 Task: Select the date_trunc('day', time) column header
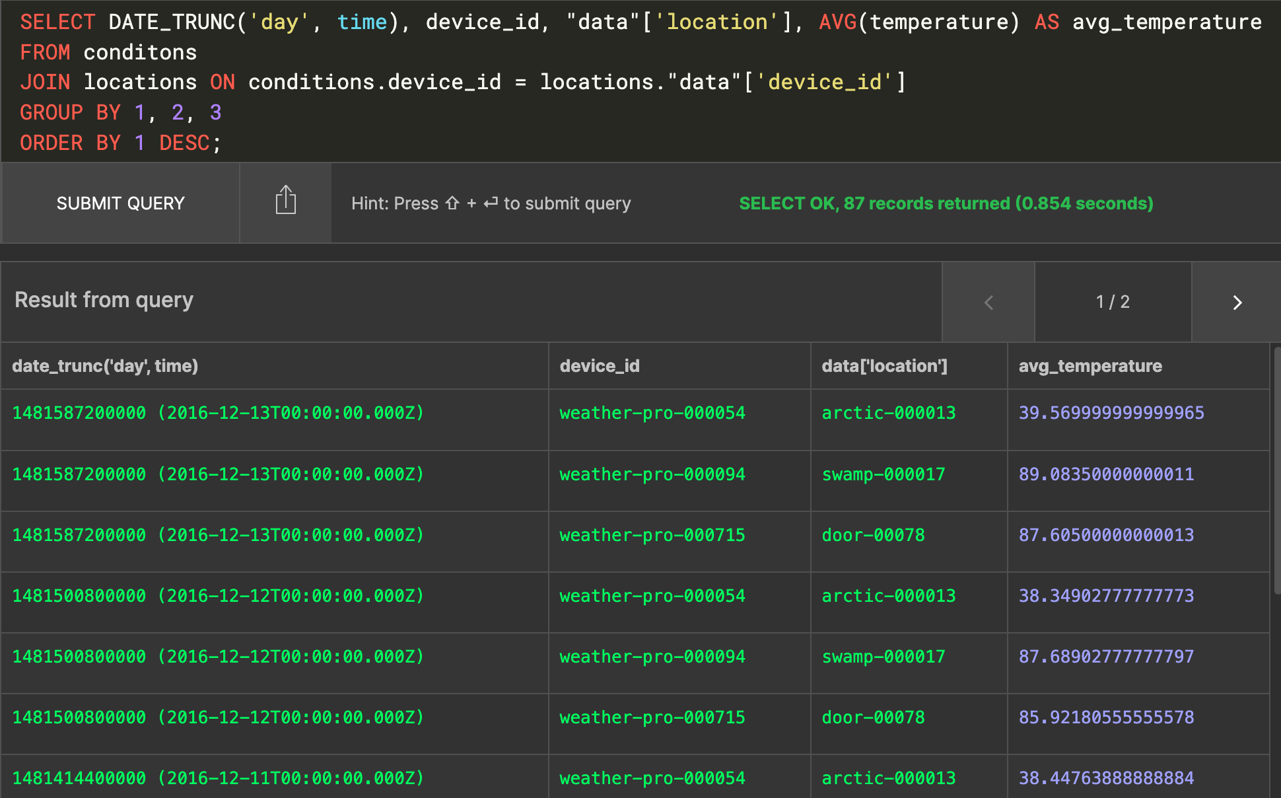106,365
